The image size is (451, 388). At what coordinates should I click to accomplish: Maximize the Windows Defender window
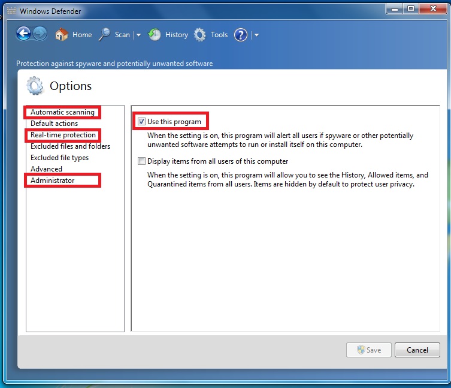[411, 8]
